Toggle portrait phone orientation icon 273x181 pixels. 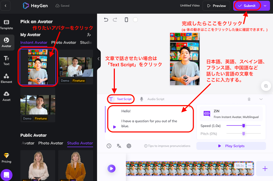click(x=127, y=20)
